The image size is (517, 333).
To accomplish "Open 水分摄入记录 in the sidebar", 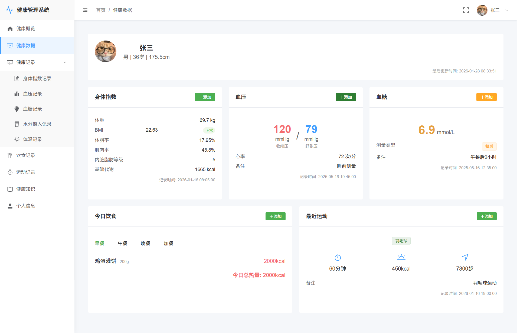I will (37, 124).
